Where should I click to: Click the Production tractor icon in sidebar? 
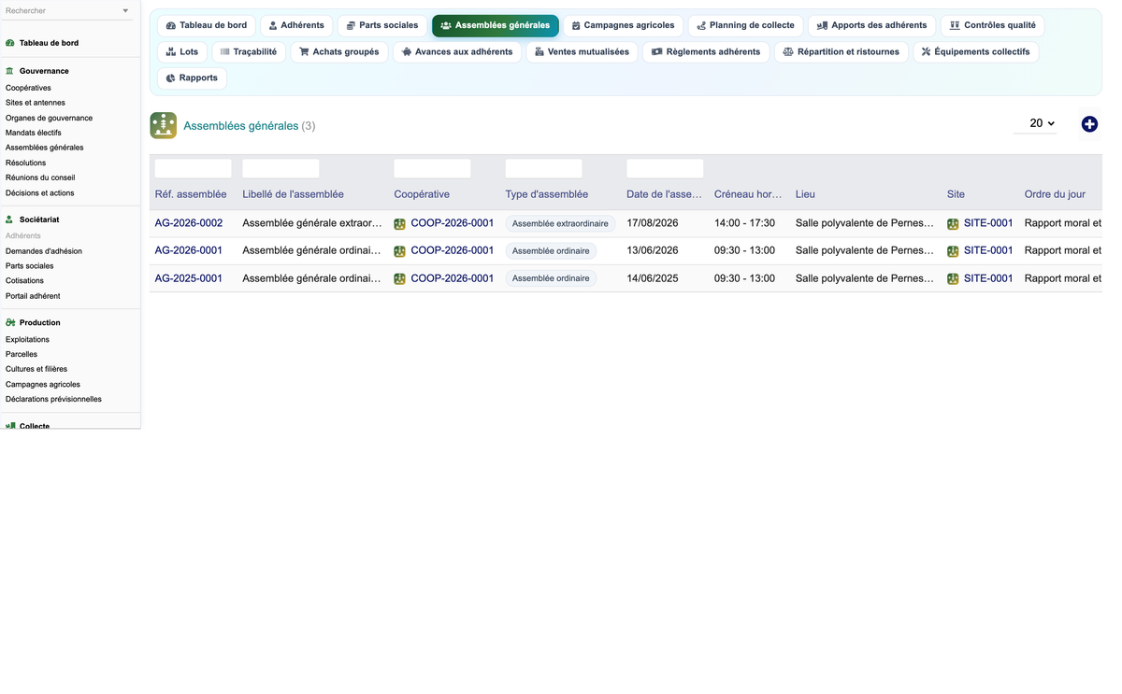click(10, 322)
